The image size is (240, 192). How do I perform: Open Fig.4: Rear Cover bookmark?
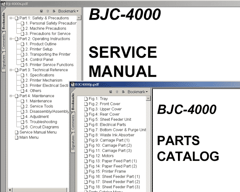click(x=104, y=114)
